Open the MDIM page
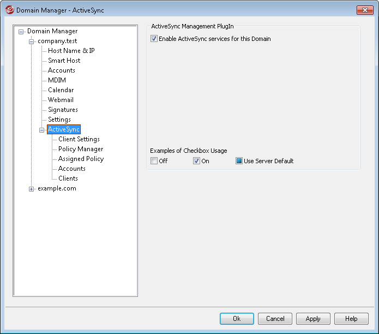The image size is (379, 334). point(57,80)
